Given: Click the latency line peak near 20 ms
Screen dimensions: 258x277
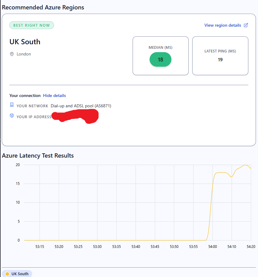Looking at the screenshot, I should pyautogui.click(x=245, y=165).
